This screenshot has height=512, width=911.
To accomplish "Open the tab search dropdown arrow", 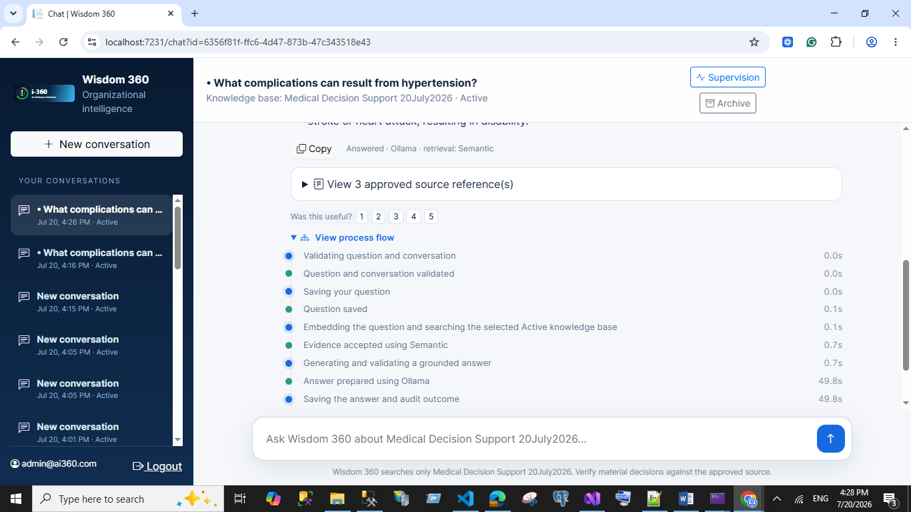I will pos(13,13).
